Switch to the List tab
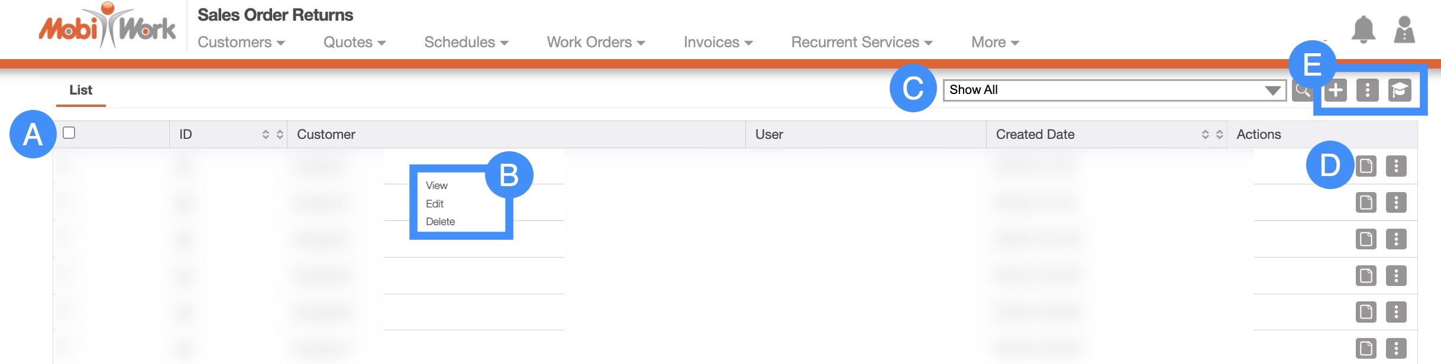 click(x=81, y=90)
